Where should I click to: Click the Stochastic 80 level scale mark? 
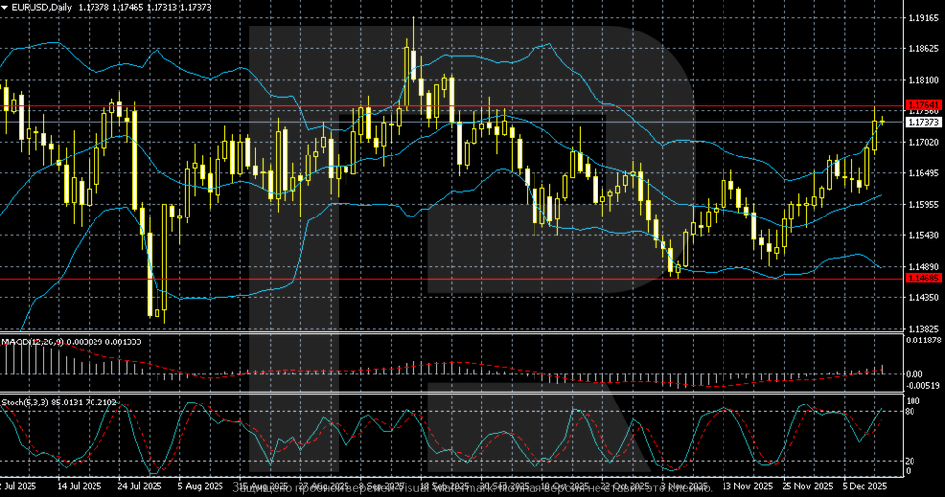tap(912, 411)
